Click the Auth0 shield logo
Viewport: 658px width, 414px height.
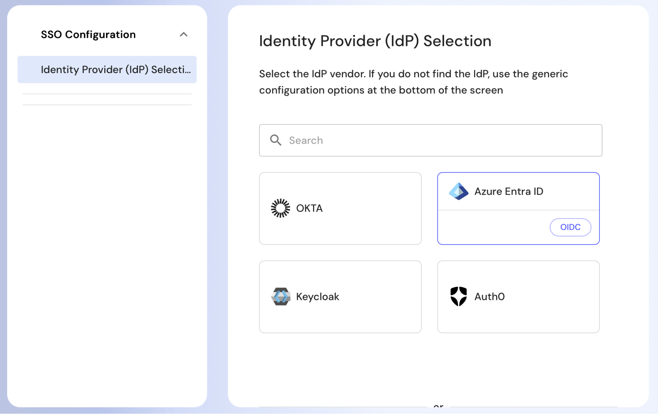click(x=459, y=297)
